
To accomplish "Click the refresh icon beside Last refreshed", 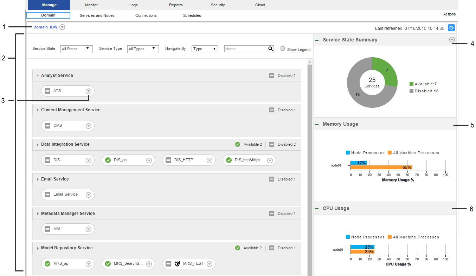I will tap(451, 28).
